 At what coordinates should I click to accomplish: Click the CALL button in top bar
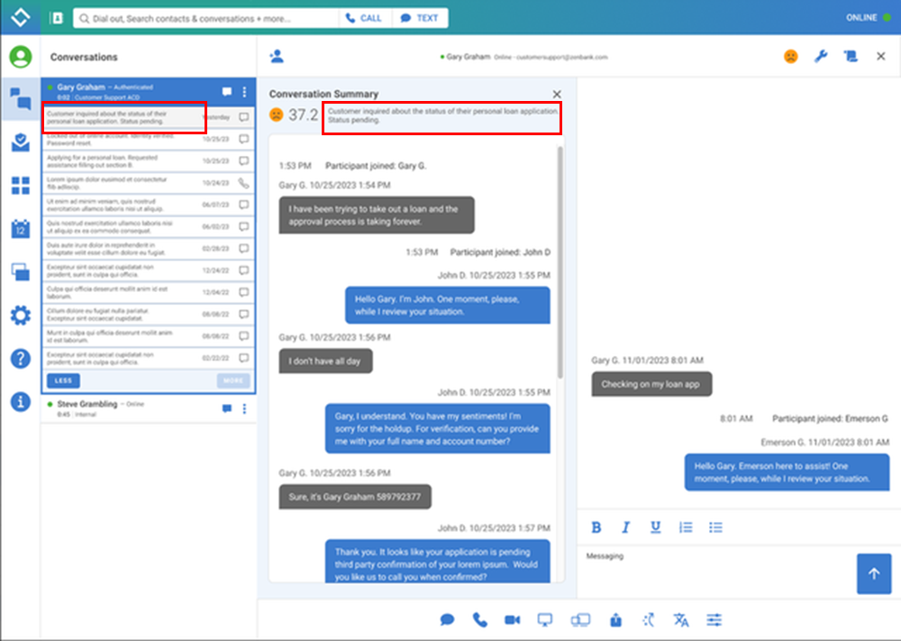(365, 18)
